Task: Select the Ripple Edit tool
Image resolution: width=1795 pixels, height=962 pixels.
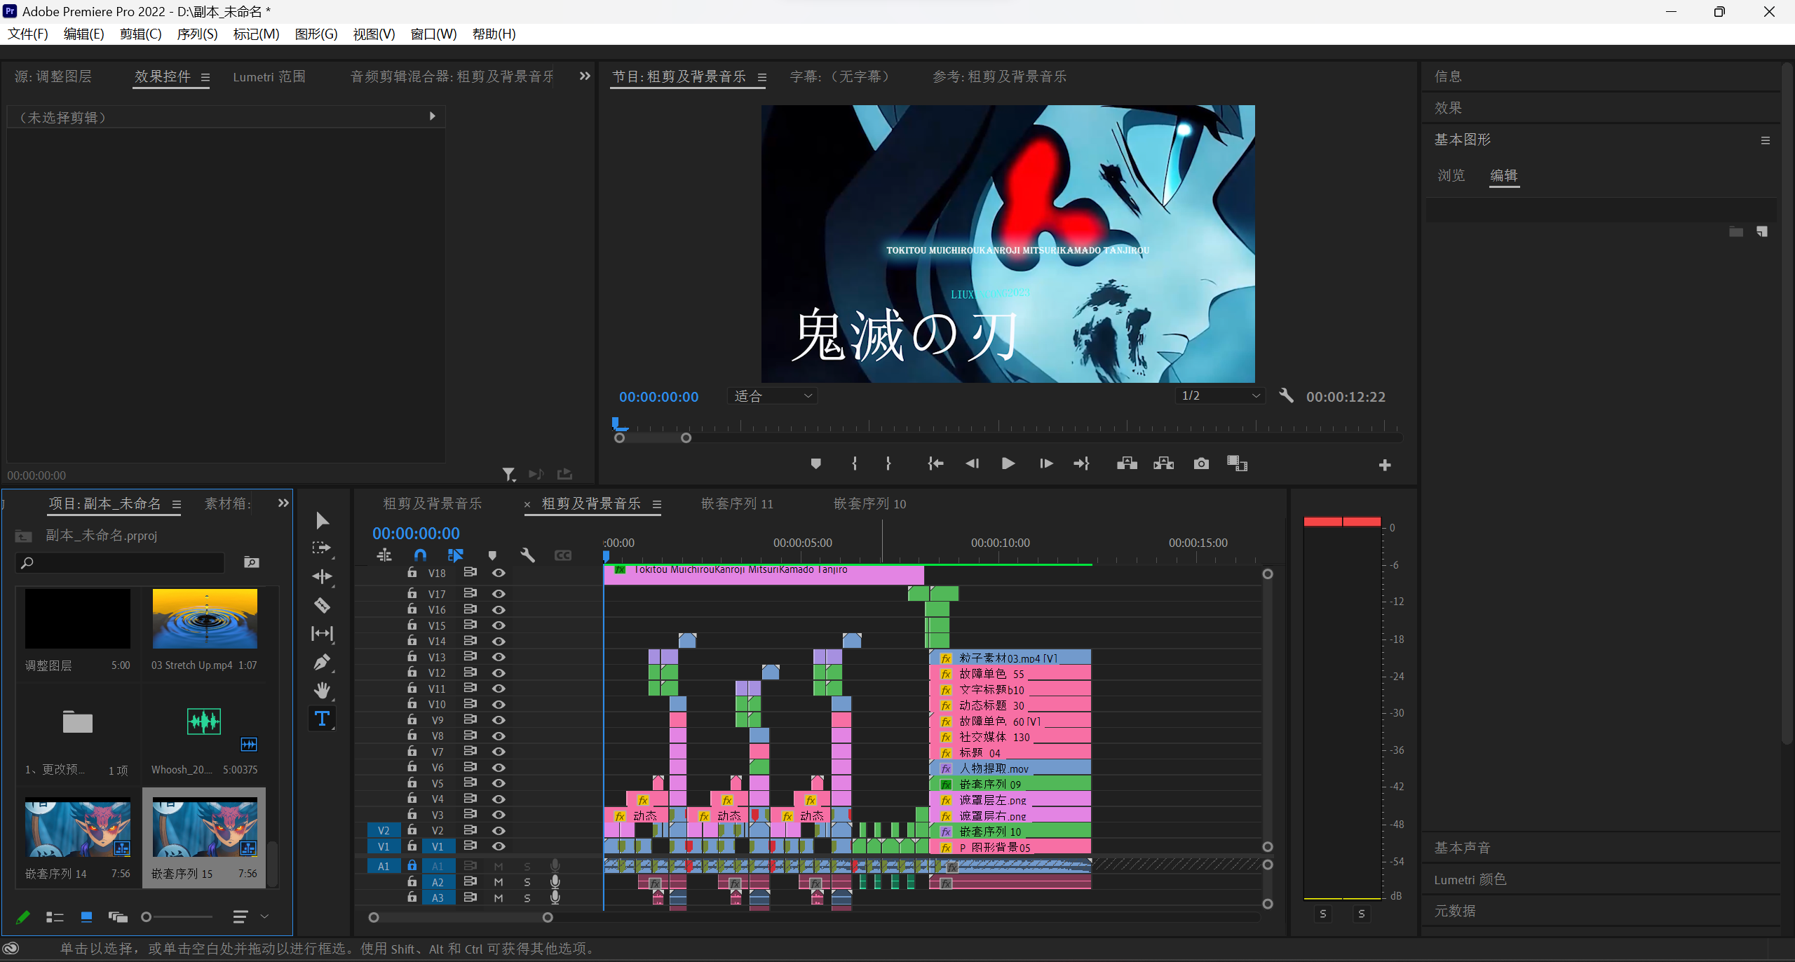Action: (322, 576)
